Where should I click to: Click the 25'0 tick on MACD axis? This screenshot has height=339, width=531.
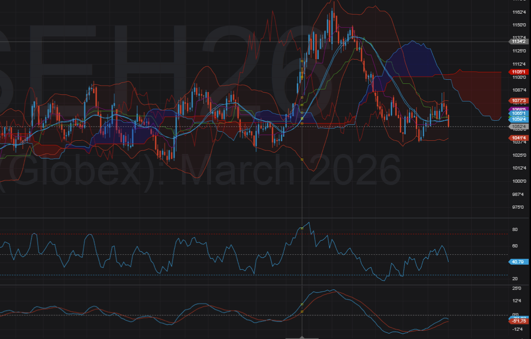tap(516, 288)
